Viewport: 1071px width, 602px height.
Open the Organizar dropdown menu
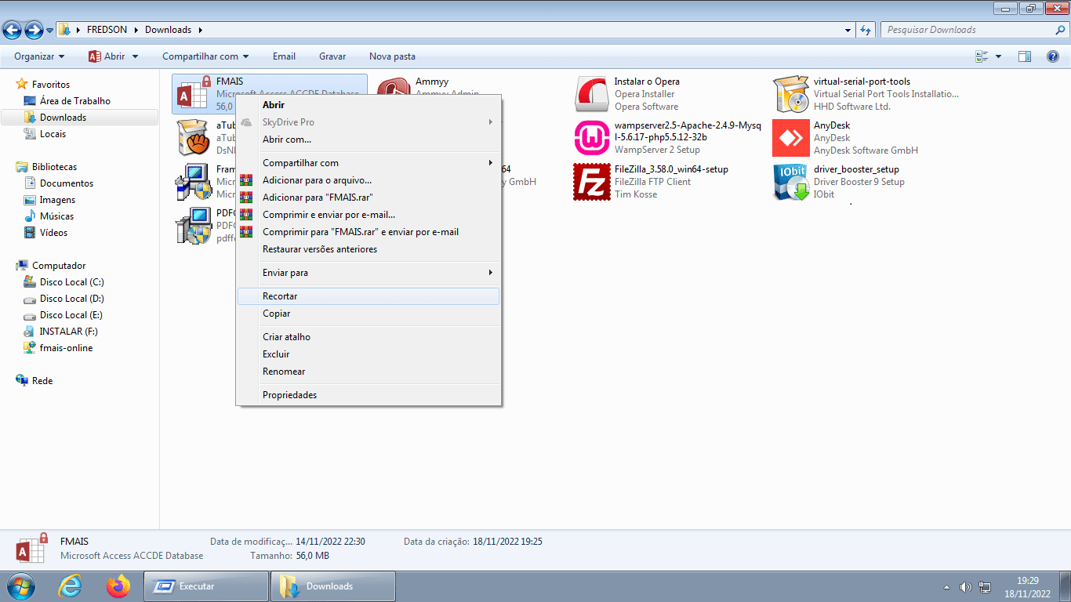pos(39,56)
